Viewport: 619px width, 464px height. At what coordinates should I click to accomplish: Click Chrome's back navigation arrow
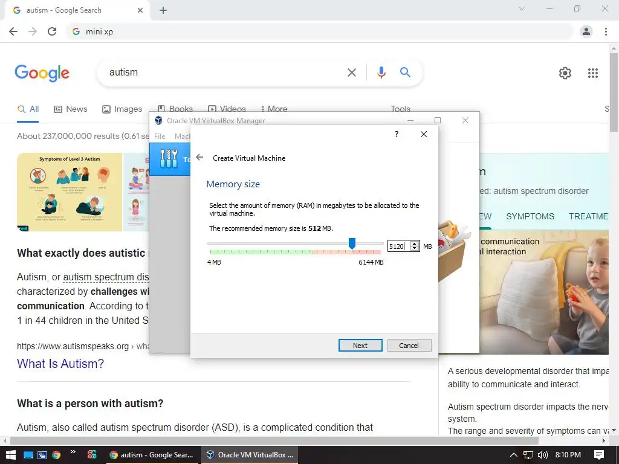(13, 31)
